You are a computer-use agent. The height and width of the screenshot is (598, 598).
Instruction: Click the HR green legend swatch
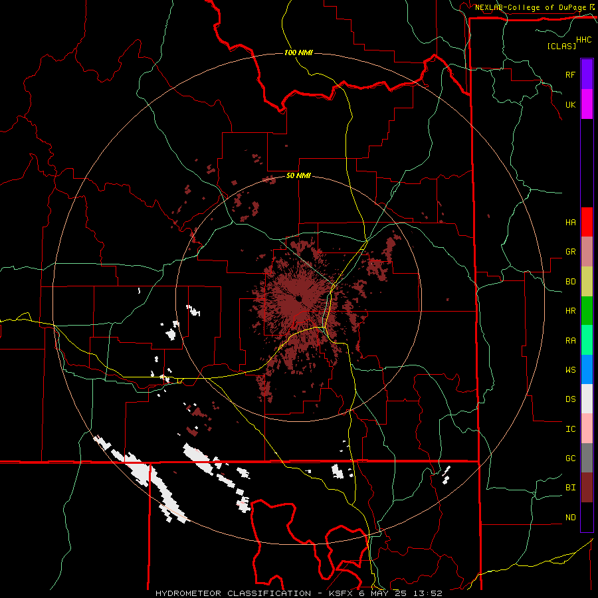pos(587,311)
